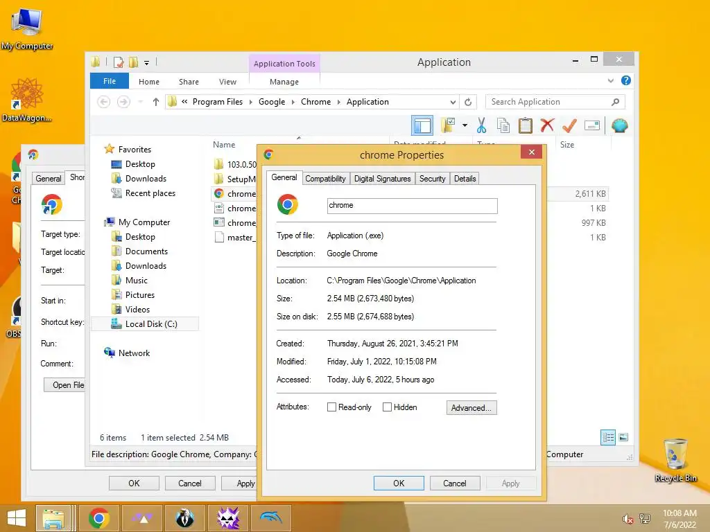
Task: Expand hidden breadcrumb path chevrons
Action: [184, 102]
